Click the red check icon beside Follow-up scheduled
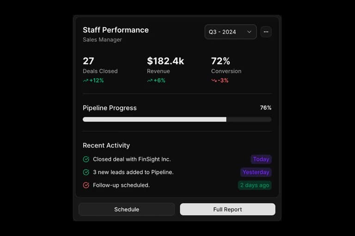Screen dimensions: 355x236 point(86,185)
